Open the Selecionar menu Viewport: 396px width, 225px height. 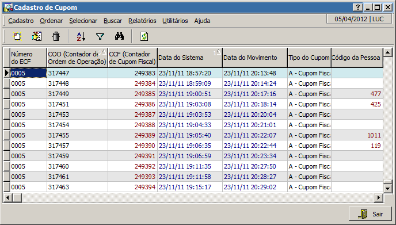83,21
